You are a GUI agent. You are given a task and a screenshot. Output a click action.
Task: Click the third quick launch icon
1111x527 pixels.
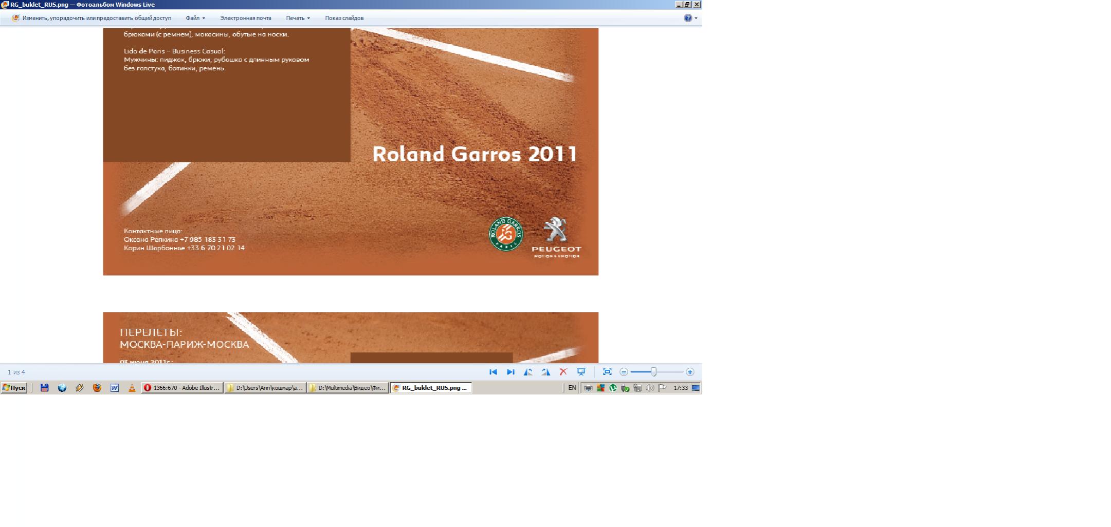80,388
